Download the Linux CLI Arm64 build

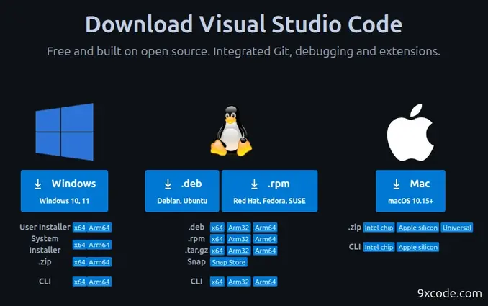coord(265,282)
